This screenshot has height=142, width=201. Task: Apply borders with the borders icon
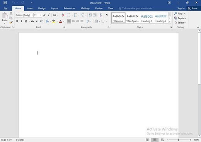pyautogui.click(x=103, y=21)
